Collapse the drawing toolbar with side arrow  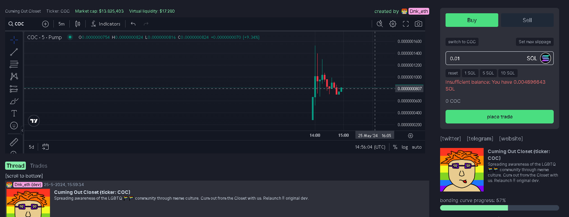(22, 130)
